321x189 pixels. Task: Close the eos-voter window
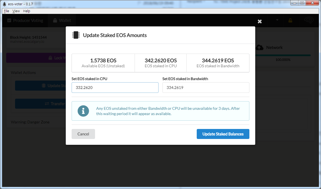click(x=312, y=3)
